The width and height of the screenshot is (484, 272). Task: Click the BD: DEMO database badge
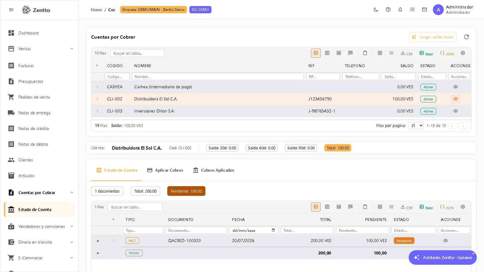coord(200,10)
